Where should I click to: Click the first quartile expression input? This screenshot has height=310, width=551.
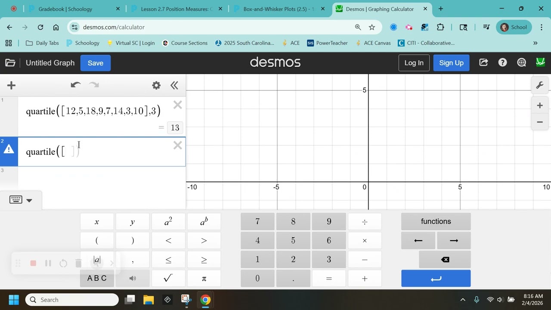point(93,111)
